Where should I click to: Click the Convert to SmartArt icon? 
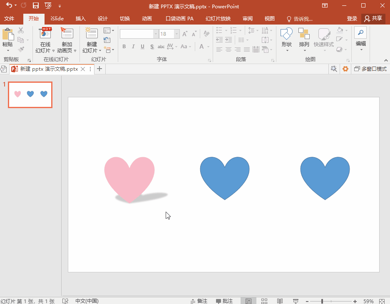[x=266, y=49]
